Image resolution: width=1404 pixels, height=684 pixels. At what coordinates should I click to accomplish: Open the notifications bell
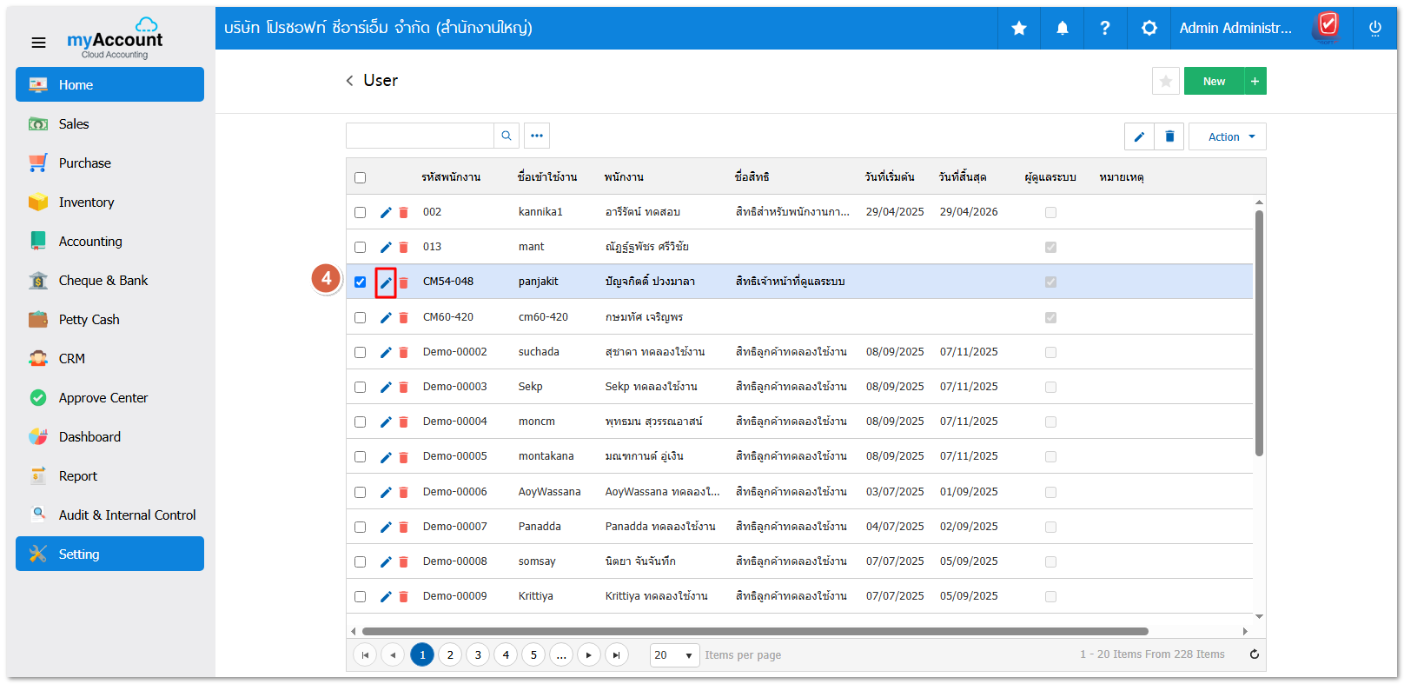tap(1062, 29)
